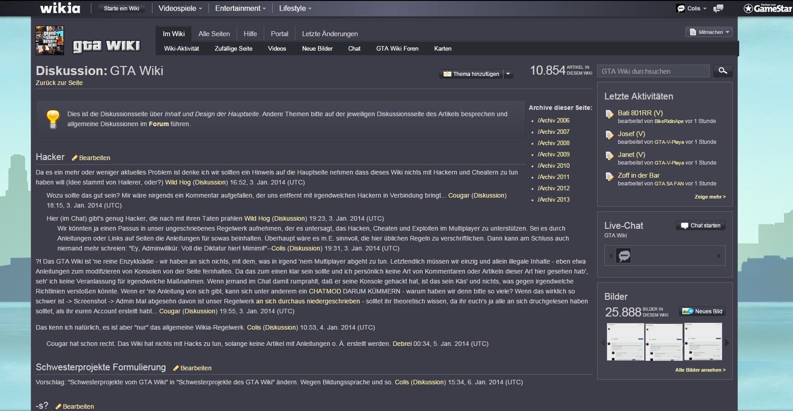This screenshot has height=411, width=793.
Task: Click the edit icon beside Josef (V)
Action: (610, 135)
